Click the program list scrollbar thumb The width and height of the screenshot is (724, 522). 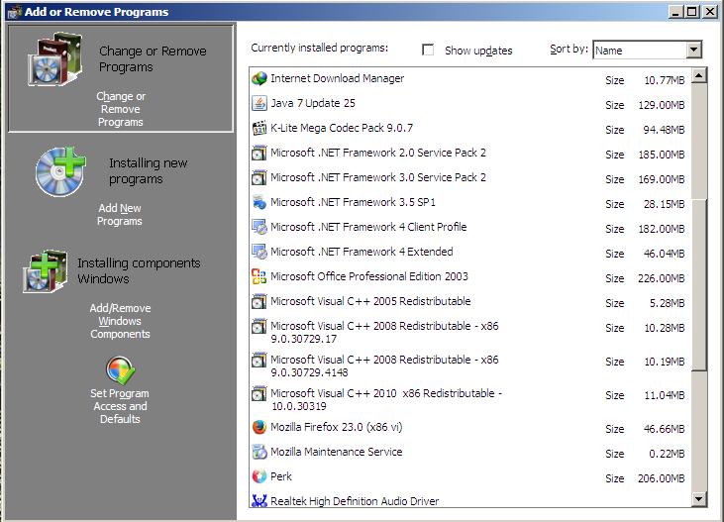(699, 284)
